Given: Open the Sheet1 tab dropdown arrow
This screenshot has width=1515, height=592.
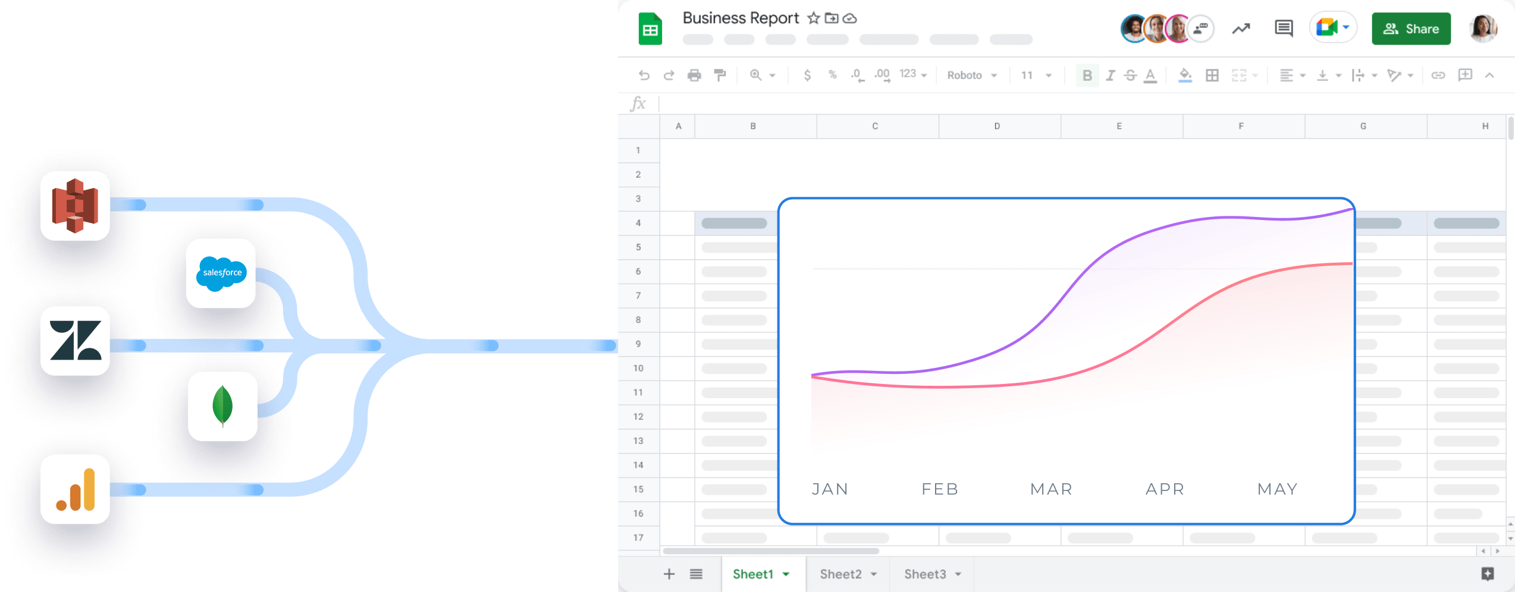Looking at the screenshot, I should pos(786,574).
